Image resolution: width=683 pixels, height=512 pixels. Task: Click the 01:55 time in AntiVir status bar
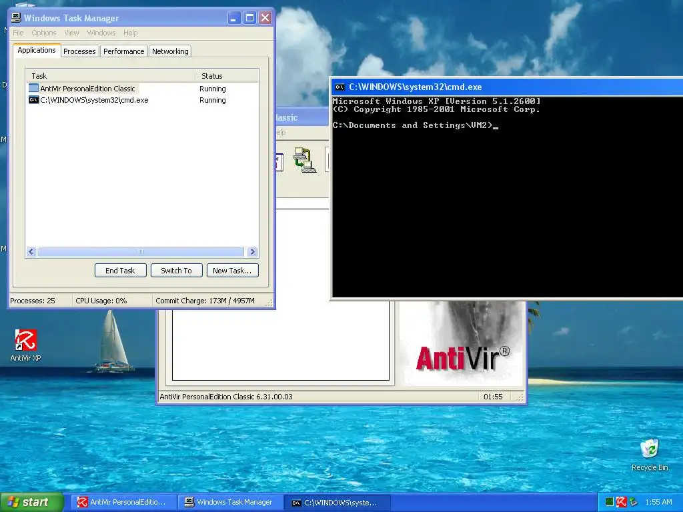click(493, 397)
